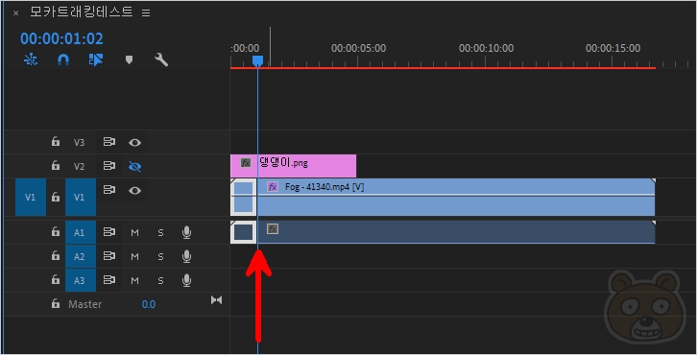The image size is (697, 355).
Task: Enable voice-over record on A2
Action: [186, 256]
